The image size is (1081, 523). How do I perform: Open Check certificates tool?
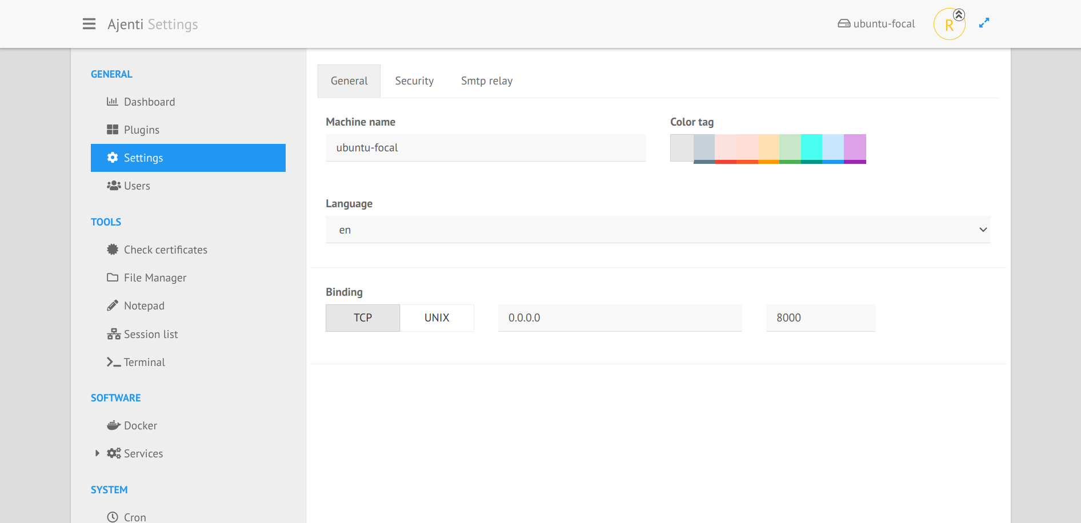(x=188, y=250)
